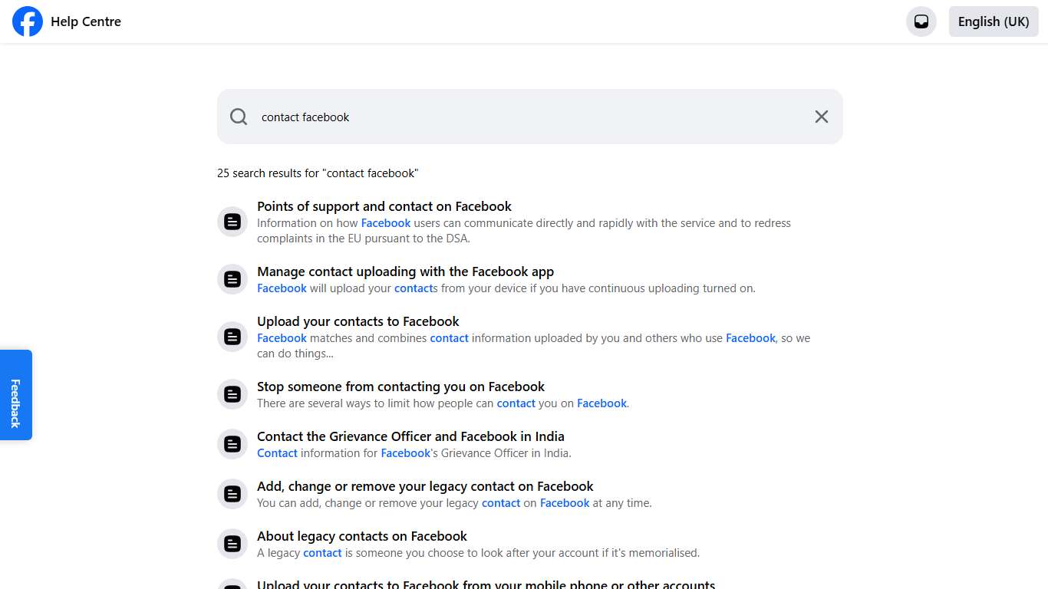1048x589 pixels.
Task: Click the article icon beside Grievance Officer result
Action: pyautogui.click(x=232, y=443)
